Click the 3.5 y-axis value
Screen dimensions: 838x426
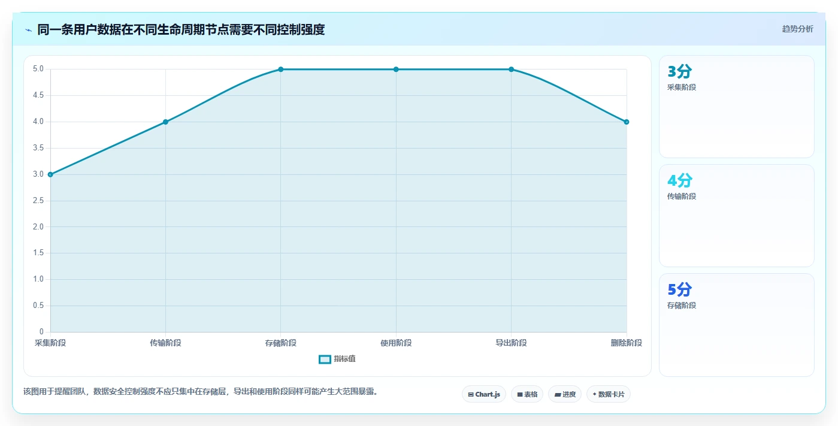tap(38, 148)
